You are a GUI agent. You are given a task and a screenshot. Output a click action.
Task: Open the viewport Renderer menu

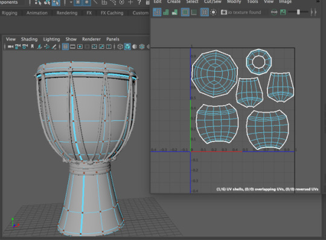click(x=91, y=39)
